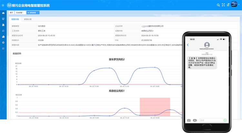242x133 pixels.
Task: Open the bar chart statistics sidebar icon
Action: 3,36
